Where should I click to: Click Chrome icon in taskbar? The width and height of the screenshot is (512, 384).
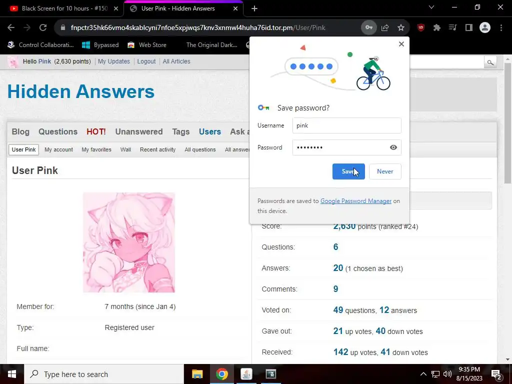tap(221, 374)
